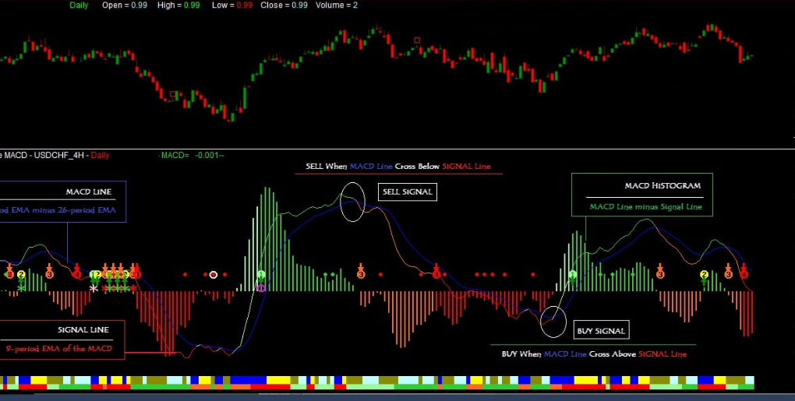795x401 pixels.
Task: Select the red square marker near the price high
Action: click(417, 40)
